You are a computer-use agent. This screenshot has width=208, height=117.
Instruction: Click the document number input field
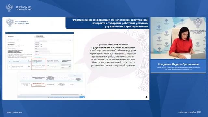[41, 42]
